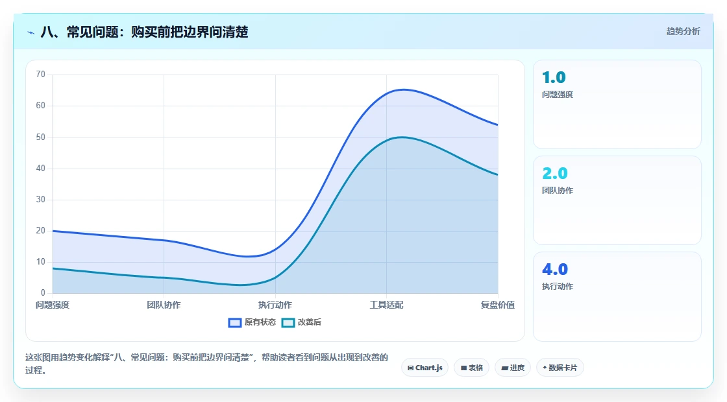Viewport: 727px width, 402px height.
Task: Click the 工具适配 x-axis label
Action: (386, 305)
